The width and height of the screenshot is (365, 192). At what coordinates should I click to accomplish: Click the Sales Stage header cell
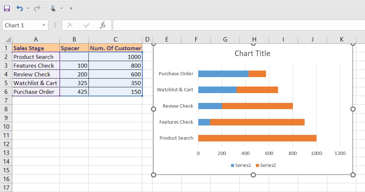pos(36,48)
